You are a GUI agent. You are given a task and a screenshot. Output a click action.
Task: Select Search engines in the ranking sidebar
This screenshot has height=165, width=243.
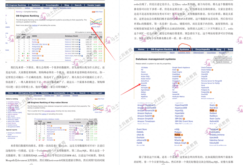coord(12,114)
